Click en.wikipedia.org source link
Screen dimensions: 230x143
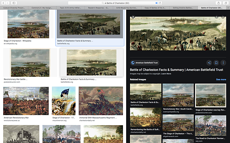(x=10, y=44)
